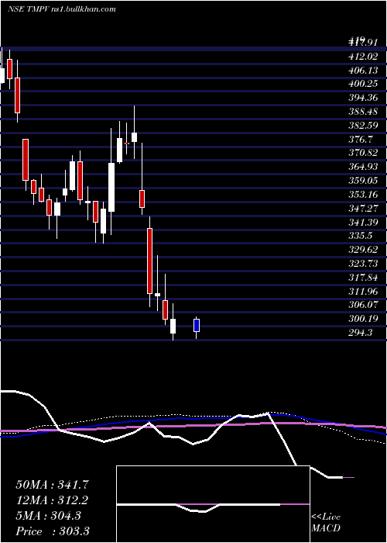Click the 370.82 price axis label

pos(363,153)
